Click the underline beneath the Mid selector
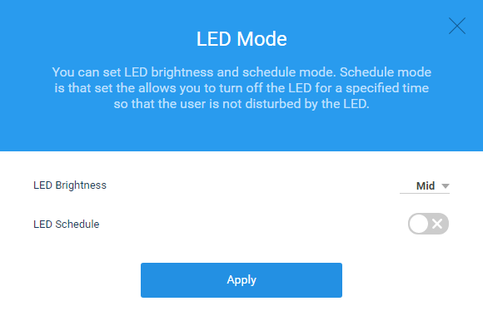Image resolution: width=483 pixels, height=316 pixels. pos(425,193)
